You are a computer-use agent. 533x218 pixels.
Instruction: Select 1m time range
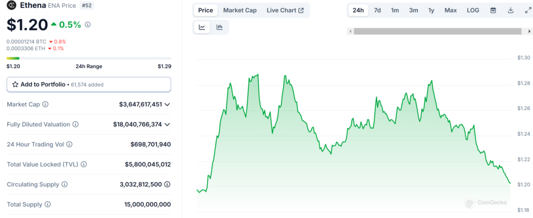pyautogui.click(x=395, y=10)
